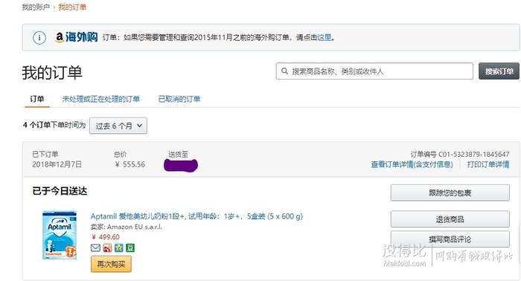Open the 过去 6 个月 time range dropdown

118,126
